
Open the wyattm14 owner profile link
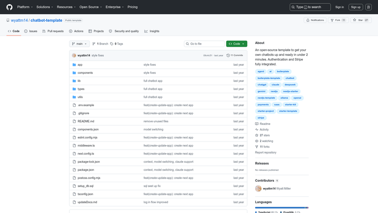pyautogui.click(x=19, y=20)
